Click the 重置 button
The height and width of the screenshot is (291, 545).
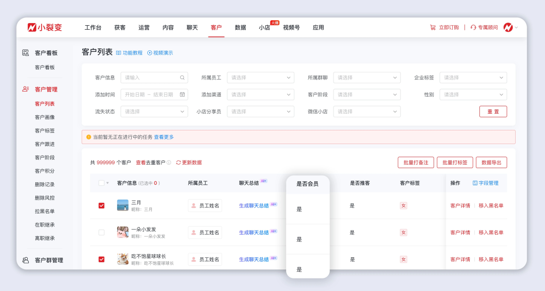(x=493, y=112)
